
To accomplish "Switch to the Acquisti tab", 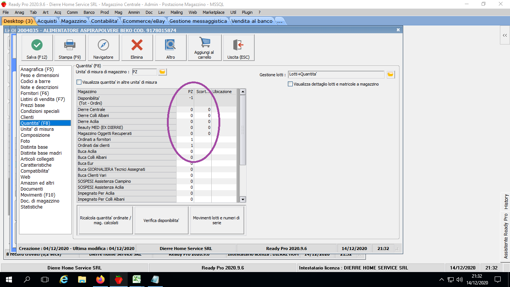I will click(47, 21).
